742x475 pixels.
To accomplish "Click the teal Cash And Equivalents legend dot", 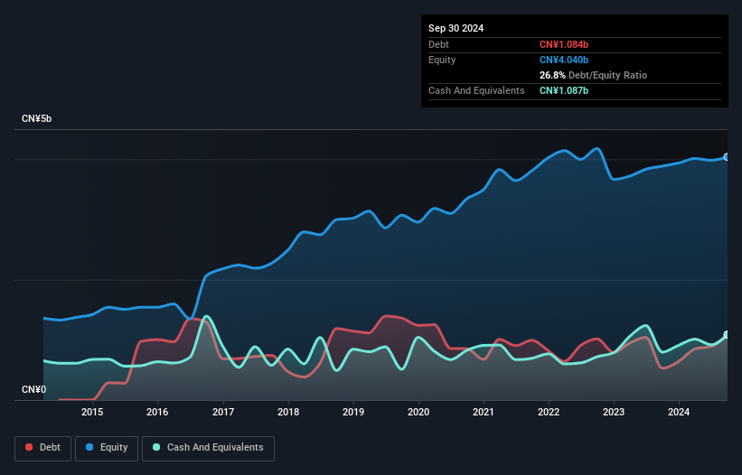I will [x=157, y=448].
